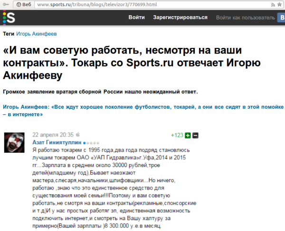Open the Игорь Акинфеев quote article link
The height and width of the screenshot is (231, 285).
[x=143, y=111]
